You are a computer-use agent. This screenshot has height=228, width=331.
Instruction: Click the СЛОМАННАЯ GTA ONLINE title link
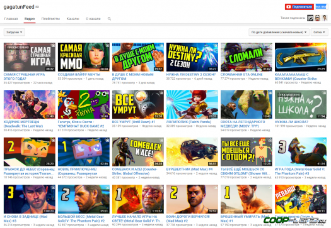[241, 75]
